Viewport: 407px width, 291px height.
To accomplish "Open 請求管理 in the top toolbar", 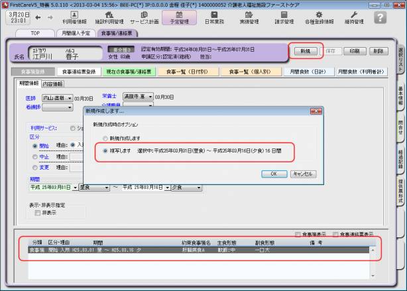I will [x=285, y=17].
